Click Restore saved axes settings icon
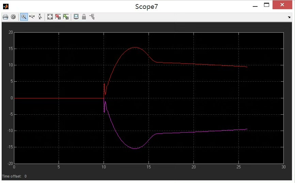Image resolution: width=295 pixels, height=183 pixels. [66, 17]
